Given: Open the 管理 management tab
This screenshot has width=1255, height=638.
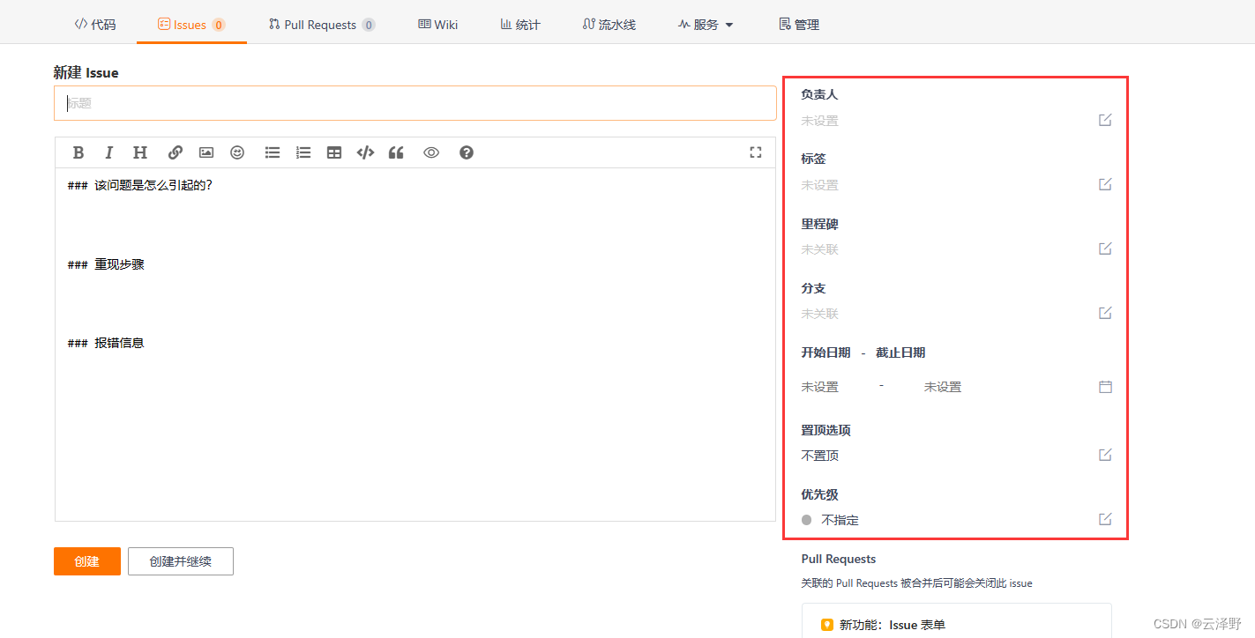Looking at the screenshot, I should (799, 25).
